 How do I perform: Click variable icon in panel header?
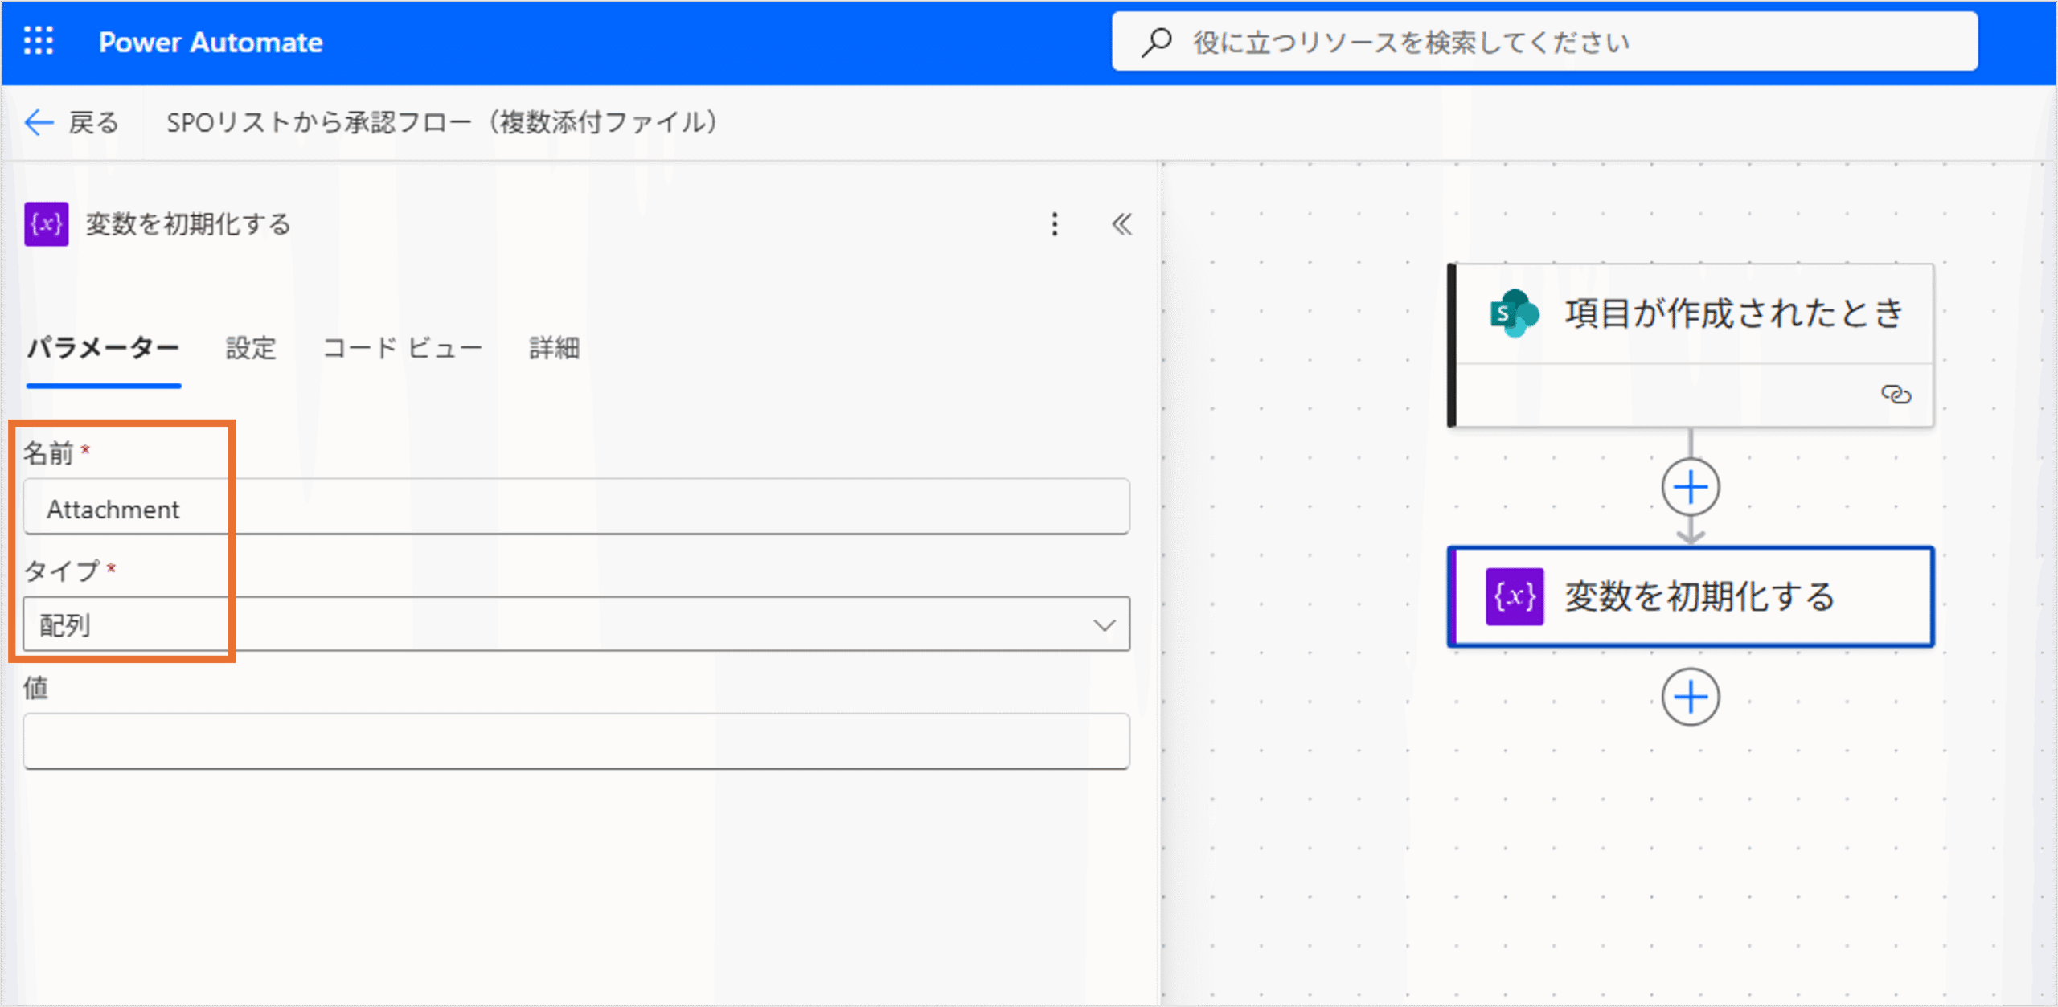(x=46, y=224)
